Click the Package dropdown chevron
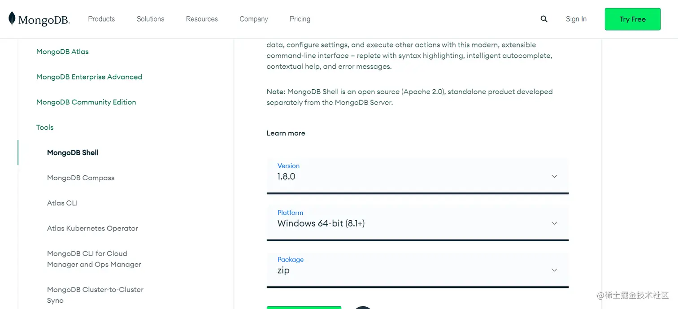Screen dimensions: 678x309 pyautogui.click(x=554, y=270)
